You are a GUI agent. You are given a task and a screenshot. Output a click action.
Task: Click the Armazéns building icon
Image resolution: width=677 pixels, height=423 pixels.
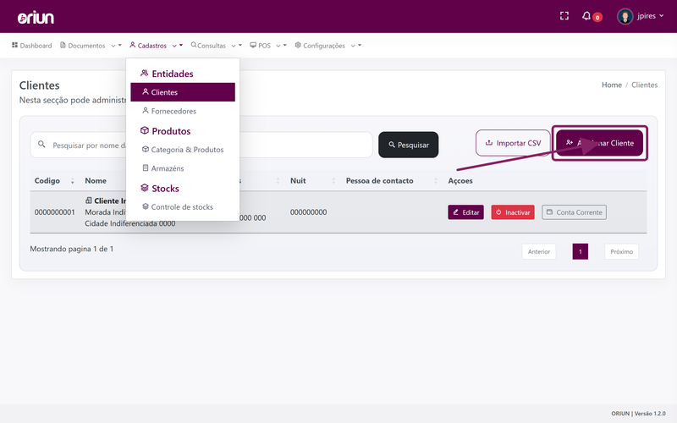pos(146,168)
